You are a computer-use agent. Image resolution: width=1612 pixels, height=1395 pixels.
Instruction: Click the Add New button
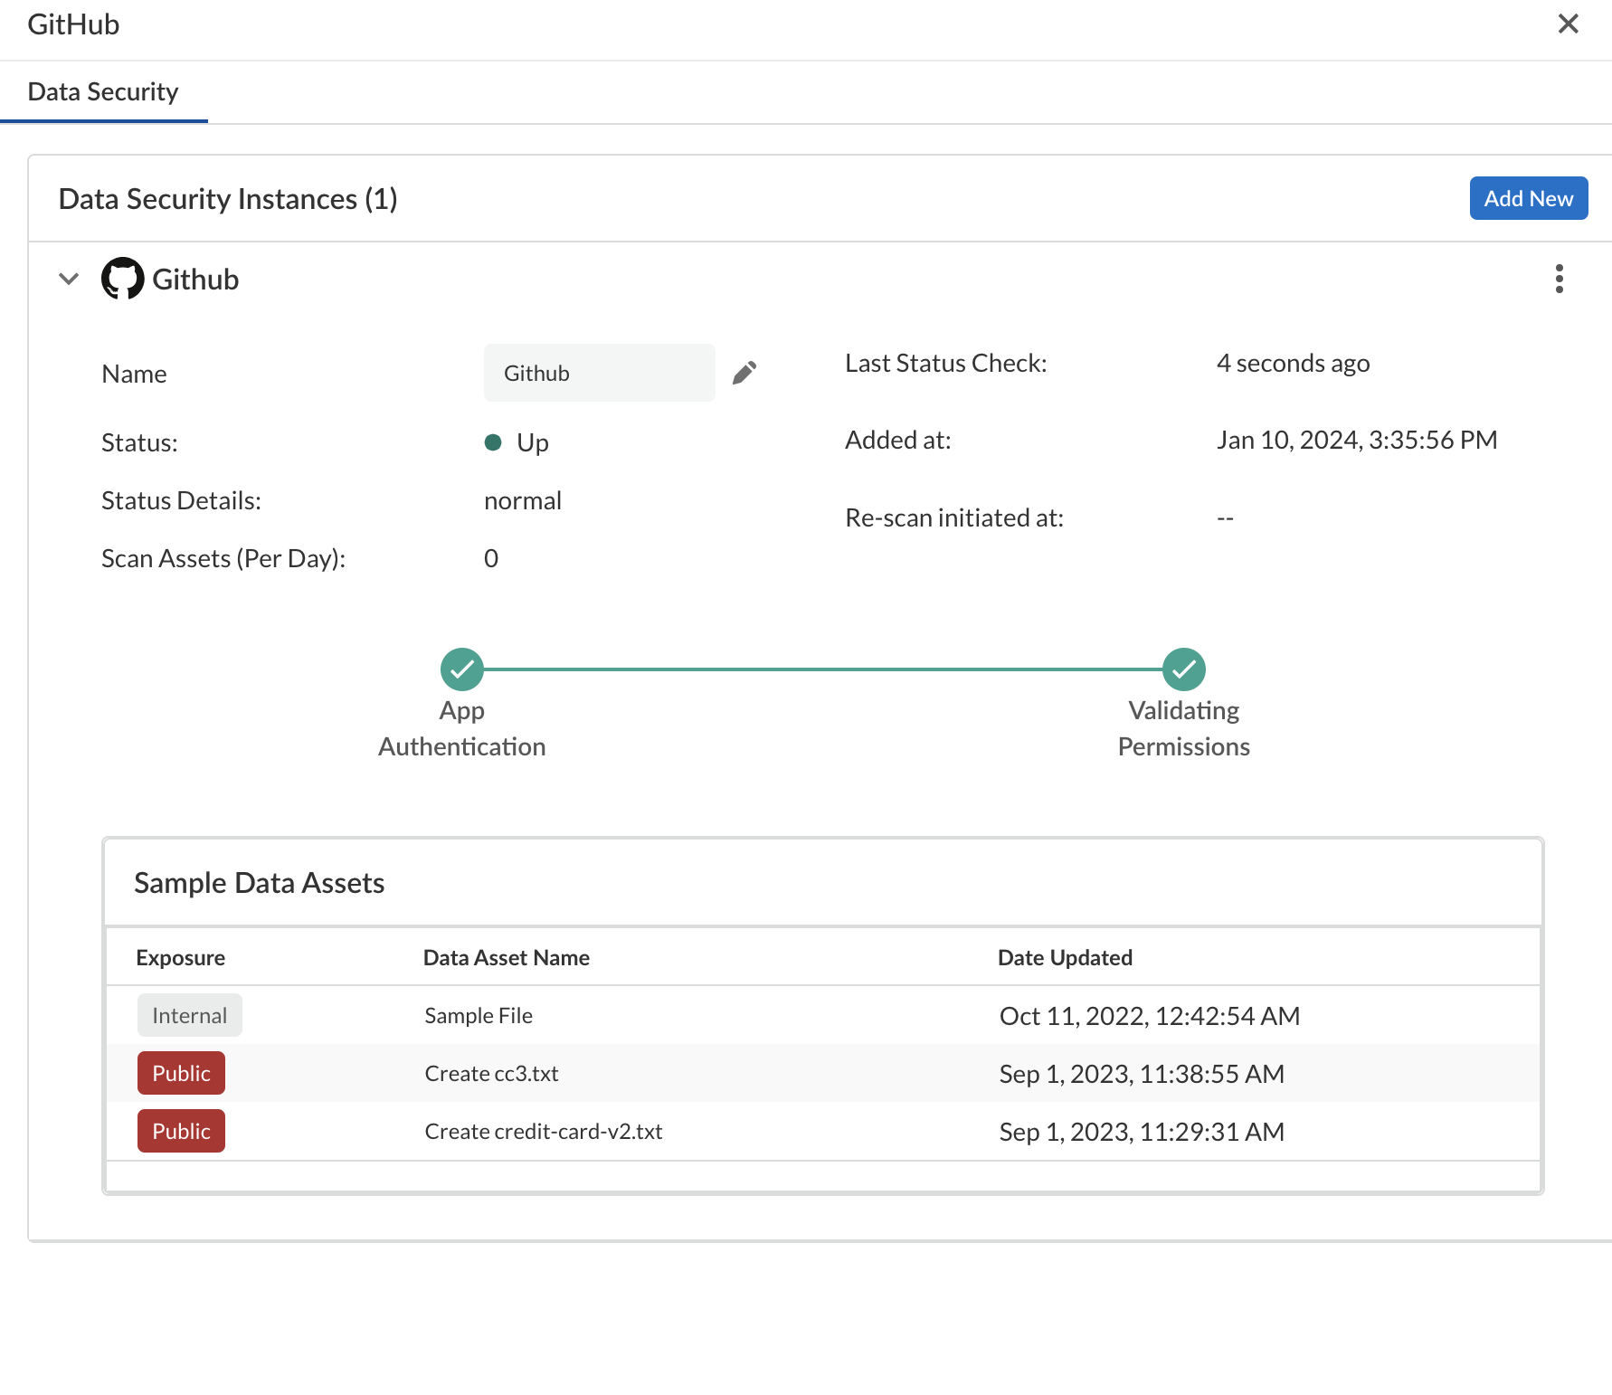(1528, 198)
